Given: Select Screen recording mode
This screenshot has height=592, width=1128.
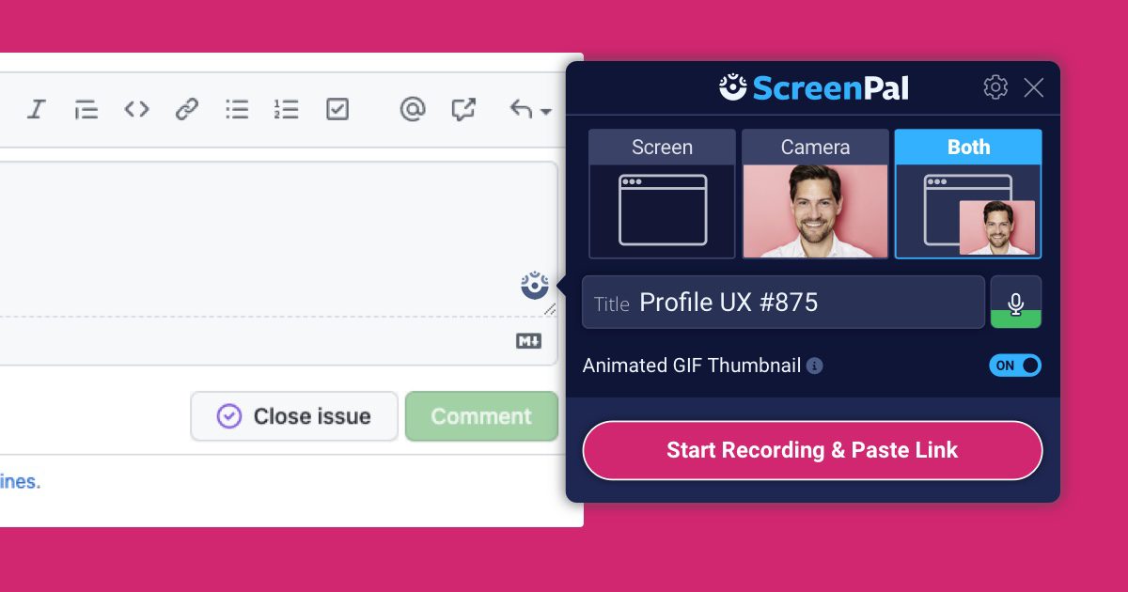Looking at the screenshot, I should point(662,194).
